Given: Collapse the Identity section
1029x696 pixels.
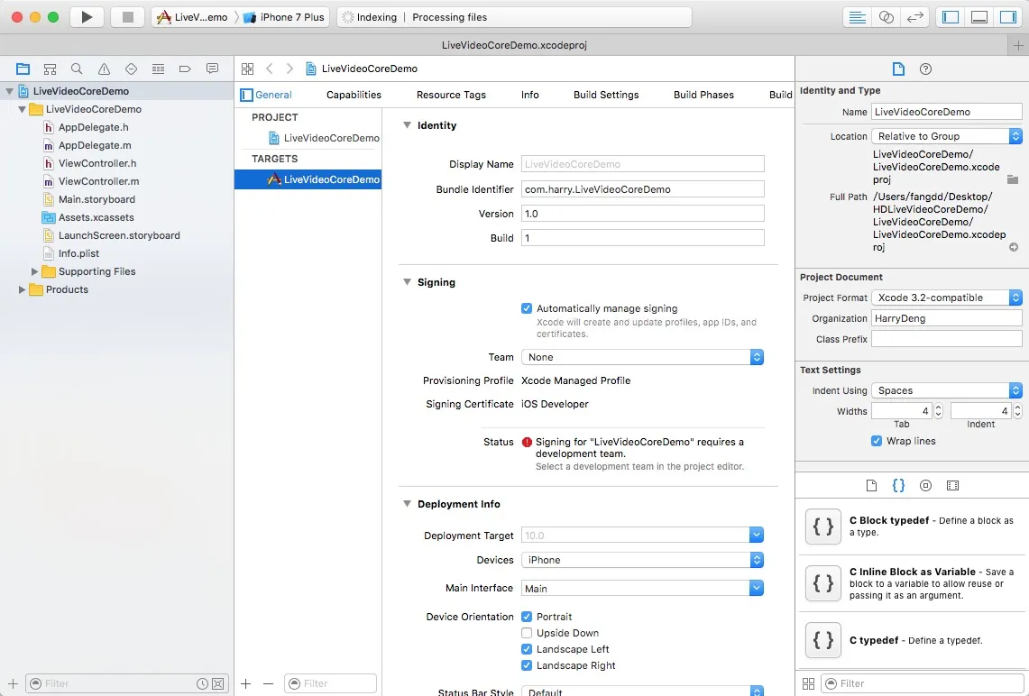Looking at the screenshot, I should point(407,125).
